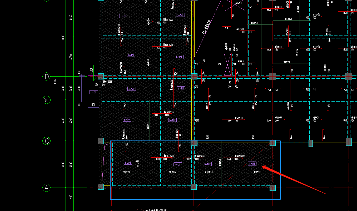
Task: Select the axis bubble labeled A
Action: (x=46, y=188)
